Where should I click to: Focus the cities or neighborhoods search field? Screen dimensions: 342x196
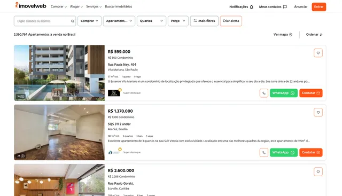coord(45,21)
